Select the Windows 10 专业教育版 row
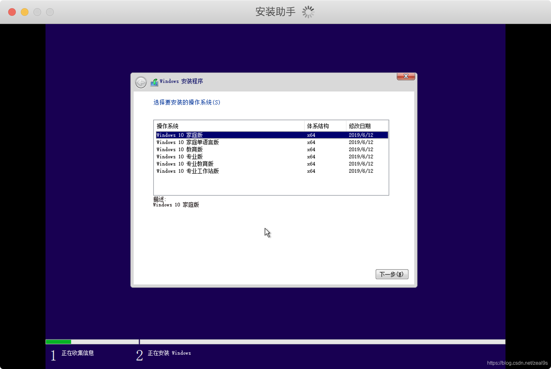This screenshot has width=551, height=369. 272,164
